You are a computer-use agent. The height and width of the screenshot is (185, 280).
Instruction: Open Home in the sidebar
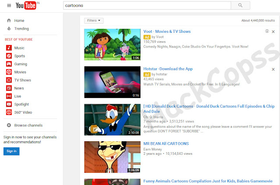[19, 21]
